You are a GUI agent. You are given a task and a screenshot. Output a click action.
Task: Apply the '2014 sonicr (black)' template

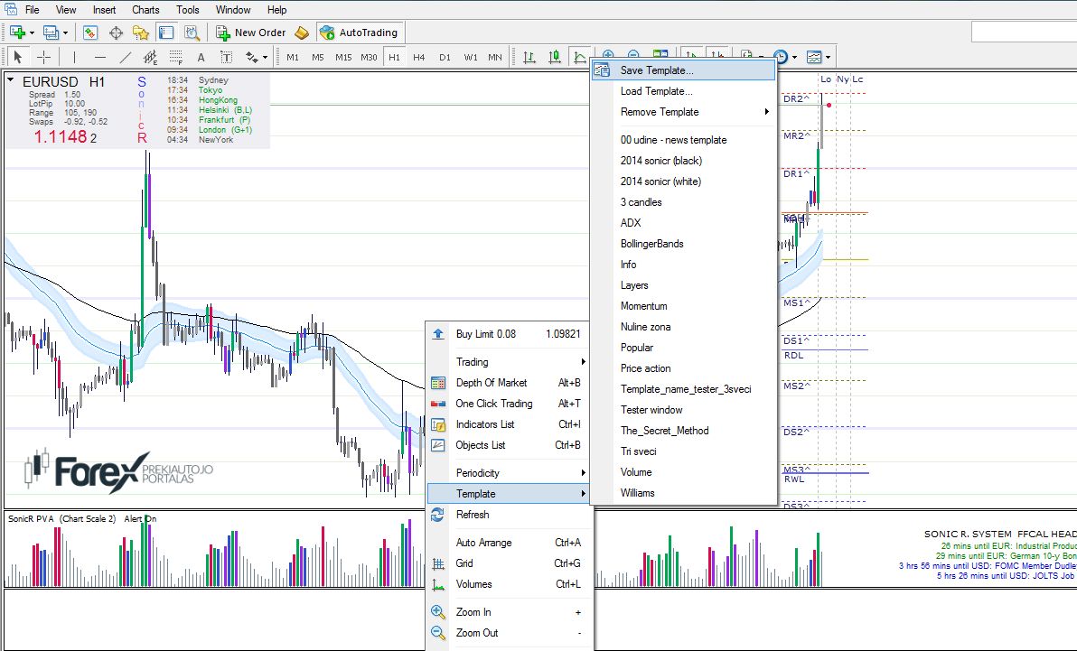(684, 161)
